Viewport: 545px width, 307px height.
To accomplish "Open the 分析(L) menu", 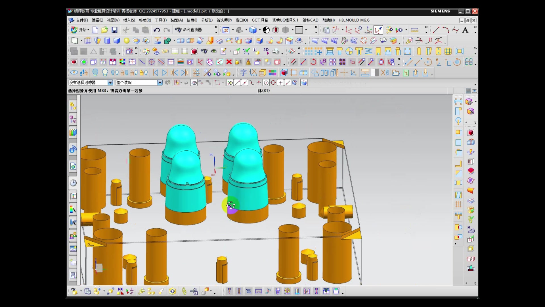I will click(207, 20).
